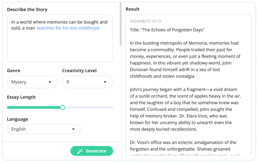The height and width of the screenshot is (164, 259).
Task: Click the Describe the Story label
Action: 27,9
